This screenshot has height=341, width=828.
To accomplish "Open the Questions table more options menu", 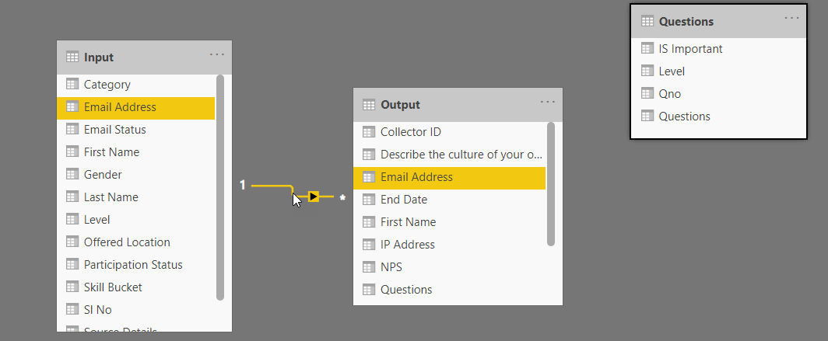I will pos(791,18).
